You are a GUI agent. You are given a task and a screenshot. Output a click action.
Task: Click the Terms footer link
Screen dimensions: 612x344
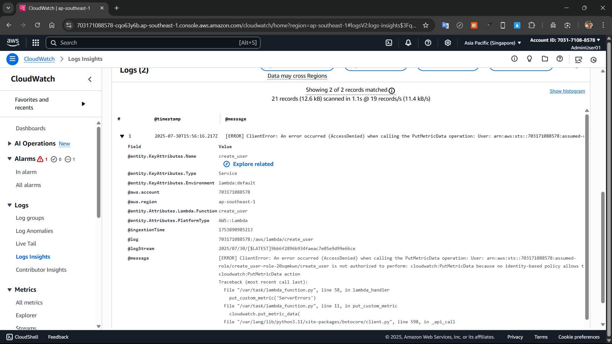(x=541, y=337)
